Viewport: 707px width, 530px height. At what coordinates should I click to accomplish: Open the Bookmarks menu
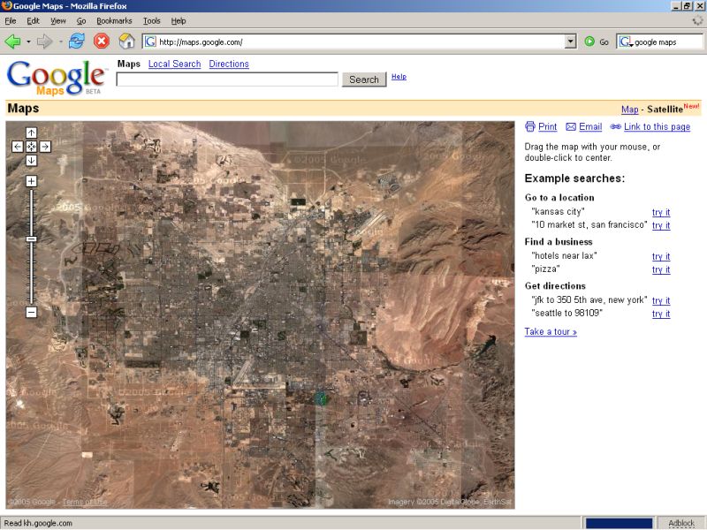click(114, 20)
